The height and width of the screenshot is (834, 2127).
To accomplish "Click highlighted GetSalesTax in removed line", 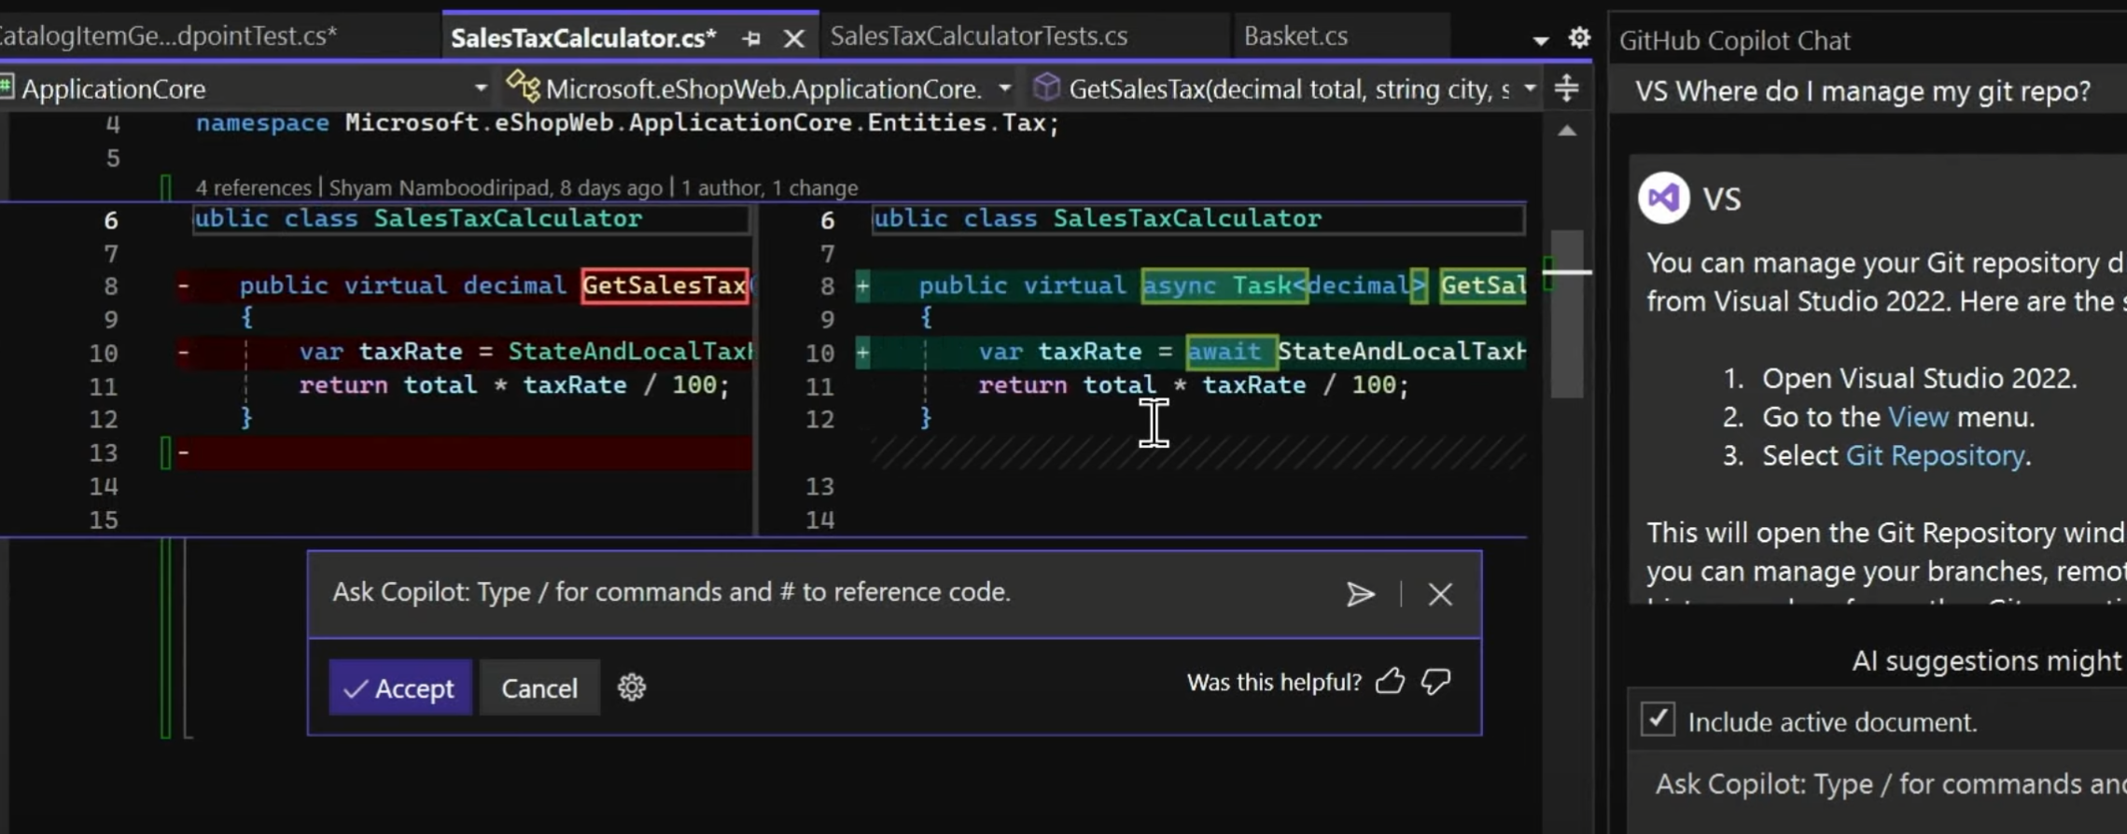I will click(x=665, y=285).
